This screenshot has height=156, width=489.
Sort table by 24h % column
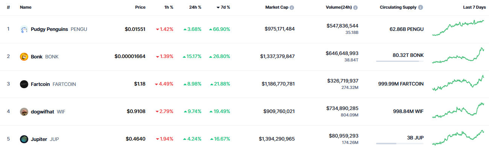click(x=195, y=8)
